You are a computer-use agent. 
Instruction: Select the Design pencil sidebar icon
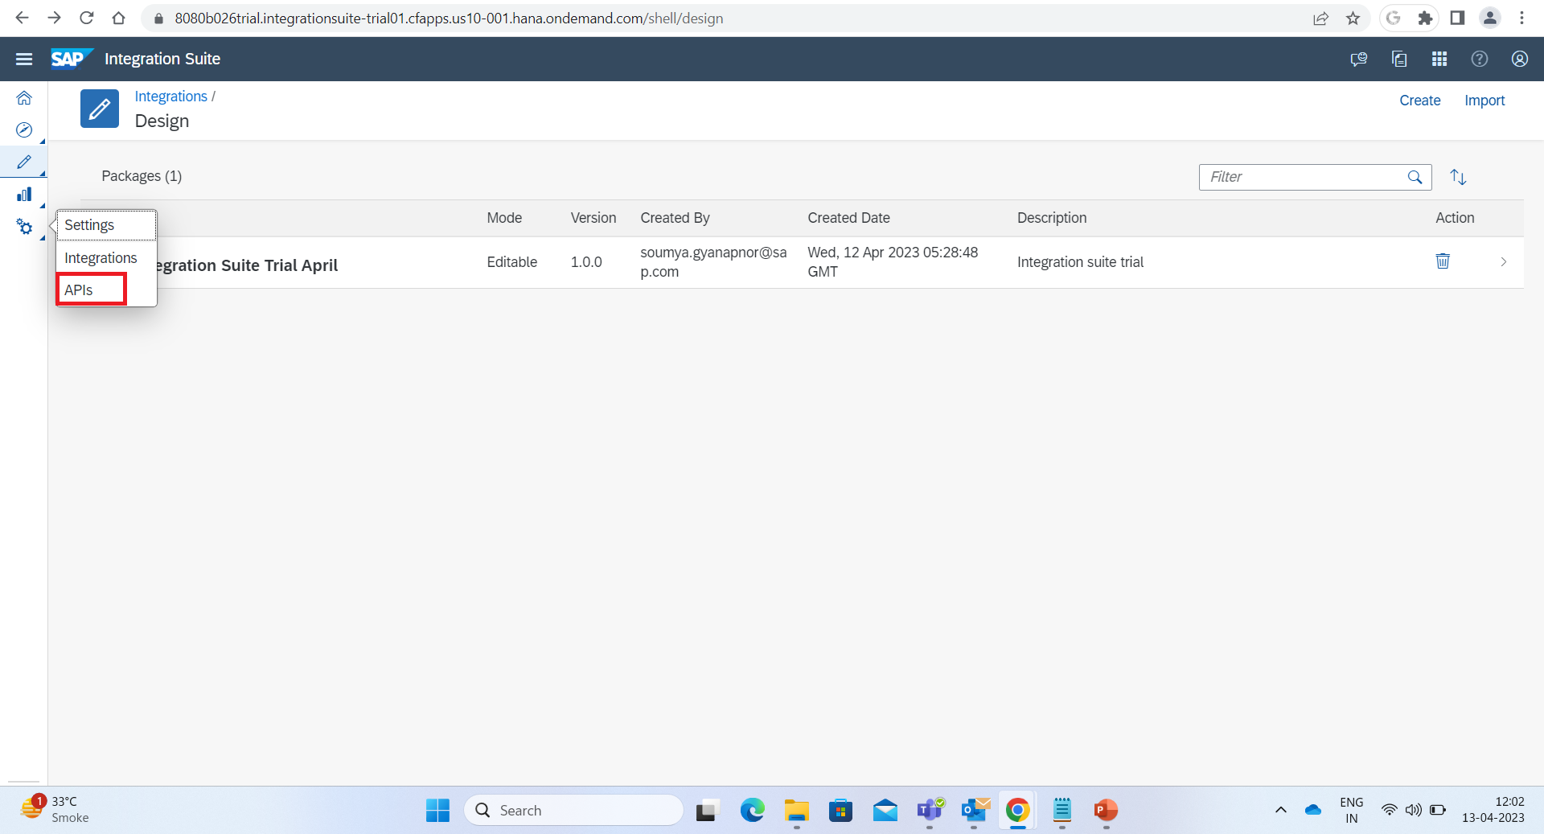tap(24, 162)
